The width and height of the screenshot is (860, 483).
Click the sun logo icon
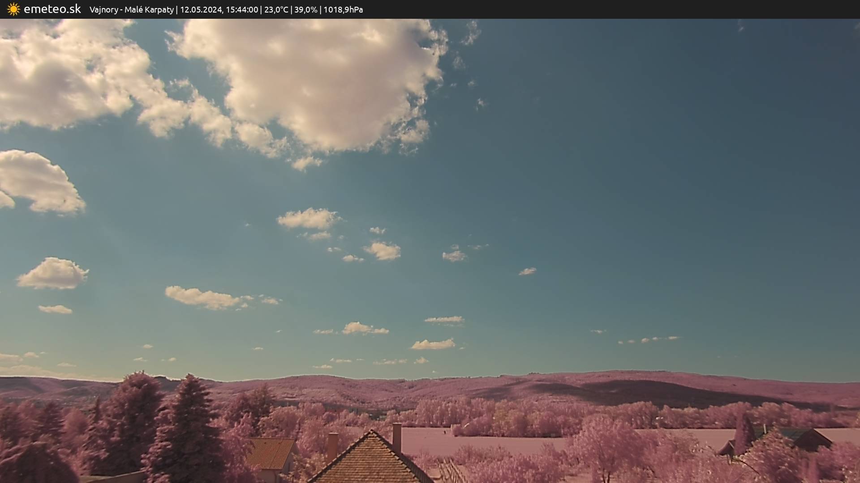13,9
